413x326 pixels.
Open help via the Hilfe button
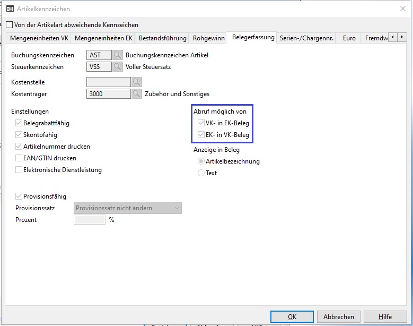(385, 316)
